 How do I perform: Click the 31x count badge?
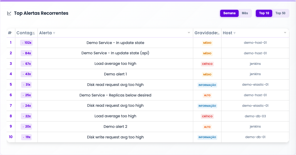pyautogui.click(x=26, y=85)
